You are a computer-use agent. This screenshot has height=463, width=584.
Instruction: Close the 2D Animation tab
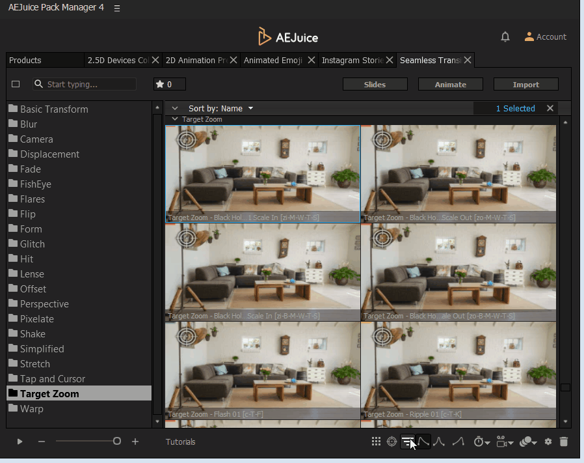(x=233, y=60)
